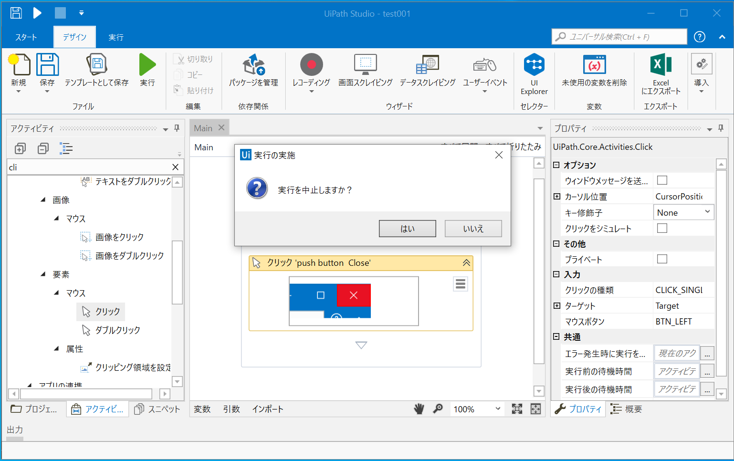Toggle クリックをシミュレート checkbox
The height and width of the screenshot is (461, 734).
[x=661, y=228]
